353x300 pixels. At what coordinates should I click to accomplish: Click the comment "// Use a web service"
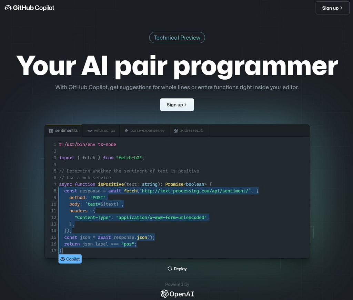click(85, 178)
